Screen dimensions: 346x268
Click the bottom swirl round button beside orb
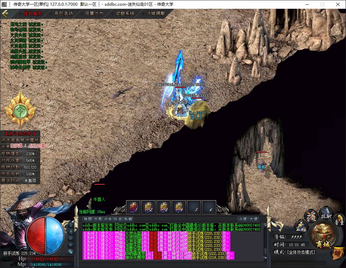(x=70, y=251)
